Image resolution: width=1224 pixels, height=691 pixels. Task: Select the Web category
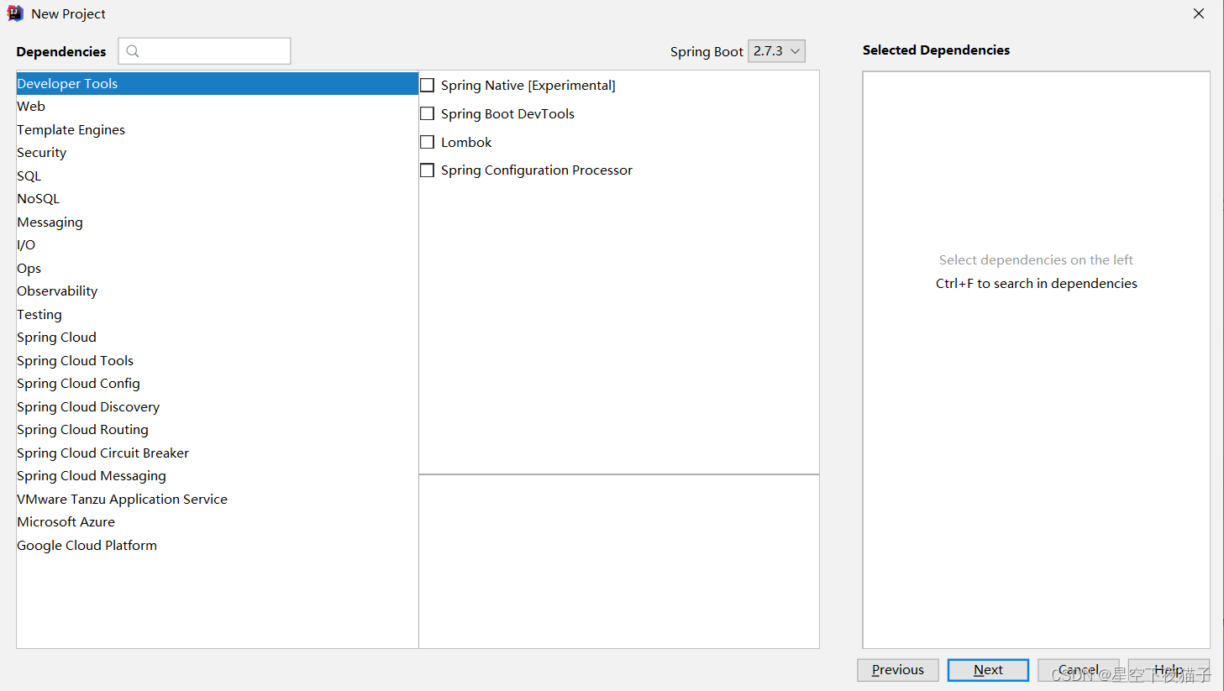click(x=217, y=107)
